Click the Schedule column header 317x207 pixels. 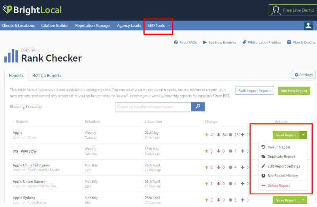coord(92,122)
